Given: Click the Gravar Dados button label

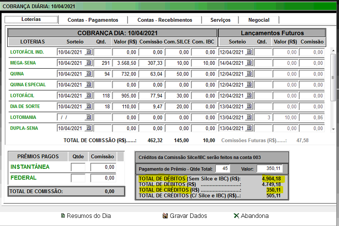Looking at the screenshot, I should (188, 216).
